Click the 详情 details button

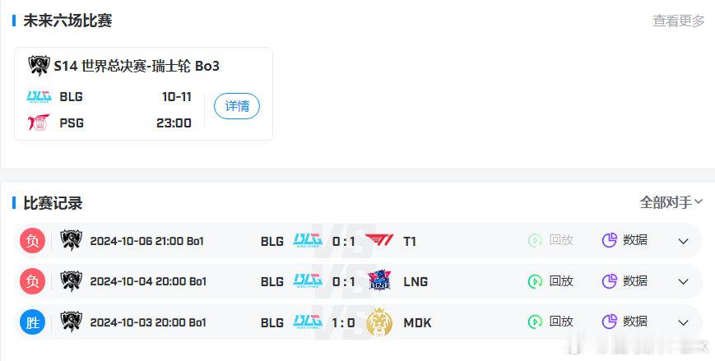[x=237, y=106]
